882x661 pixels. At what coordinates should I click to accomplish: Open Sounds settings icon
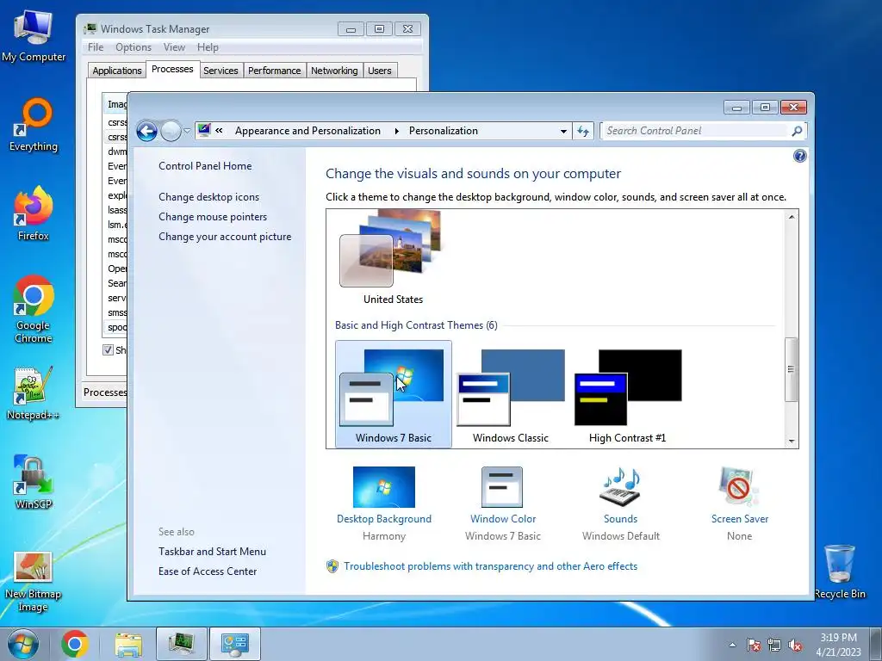click(620, 487)
